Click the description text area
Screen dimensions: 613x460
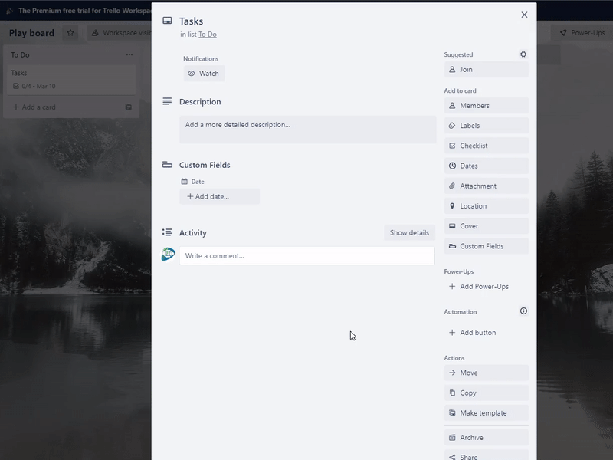[308, 130]
